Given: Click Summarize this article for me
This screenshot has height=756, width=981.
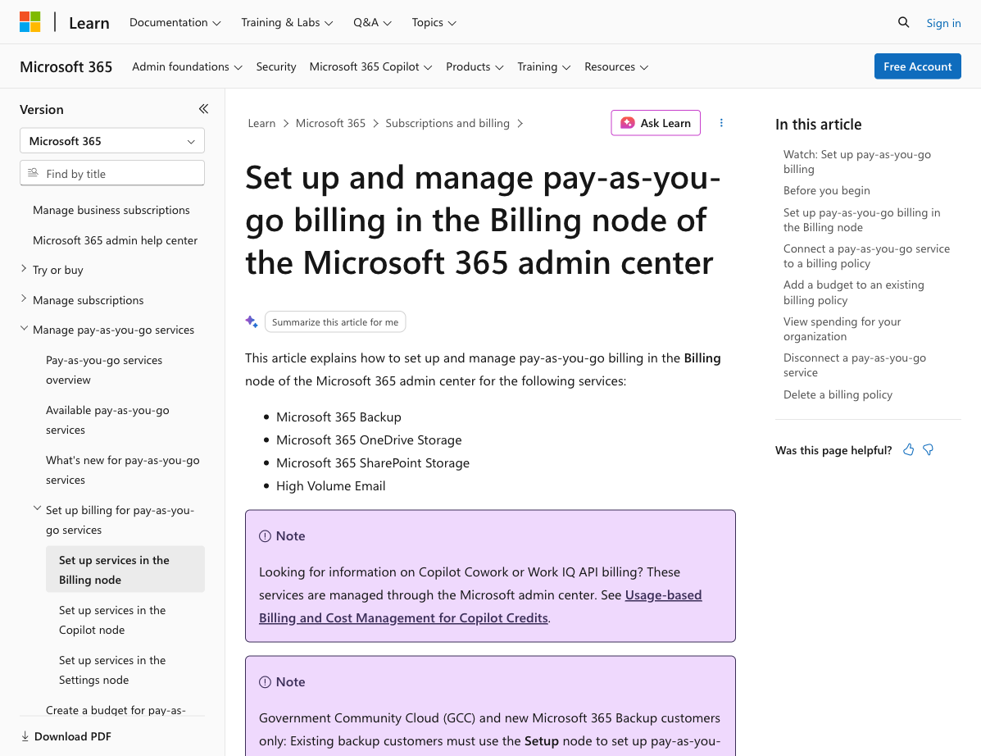Looking at the screenshot, I should (x=334, y=321).
